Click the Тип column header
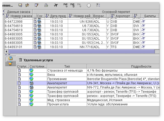This screenshot has height=121, width=164. point(67,67)
